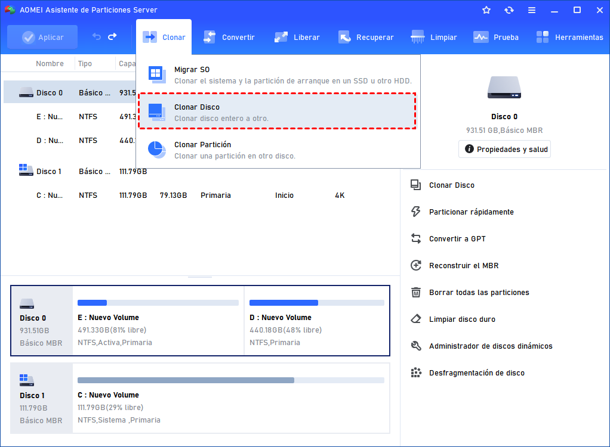Click Convertir a GPT
Image resolution: width=610 pixels, height=447 pixels.
[x=457, y=239]
